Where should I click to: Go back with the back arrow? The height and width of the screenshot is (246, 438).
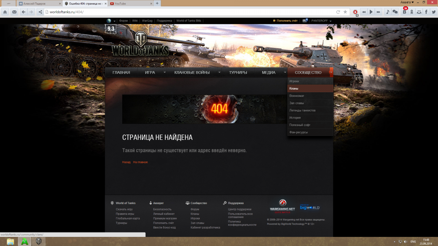24,12
